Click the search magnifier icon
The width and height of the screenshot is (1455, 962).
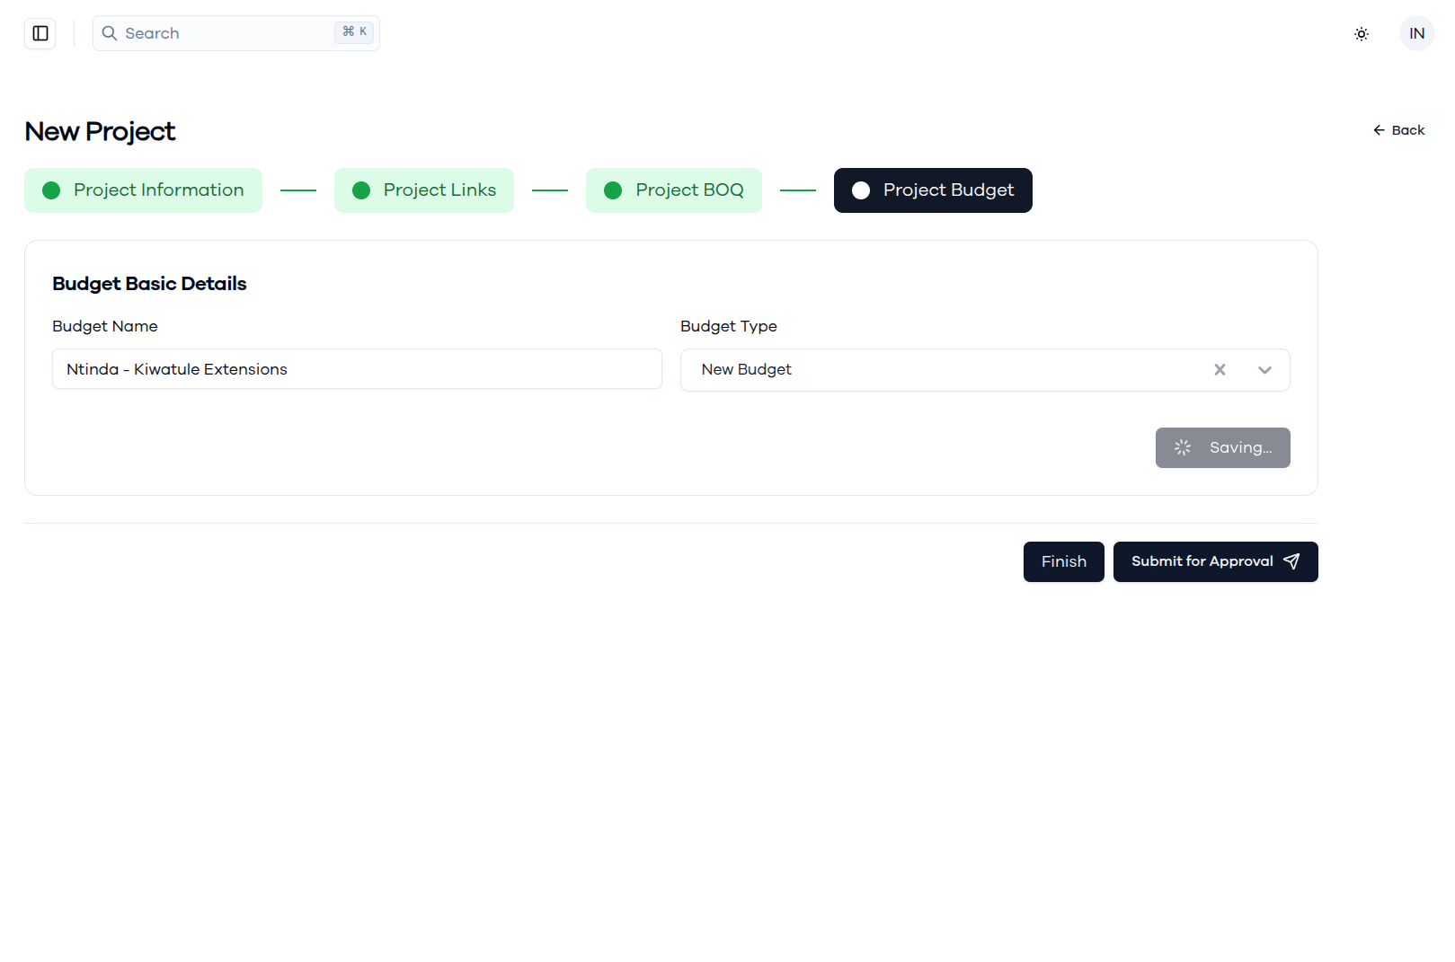[x=110, y=33]
